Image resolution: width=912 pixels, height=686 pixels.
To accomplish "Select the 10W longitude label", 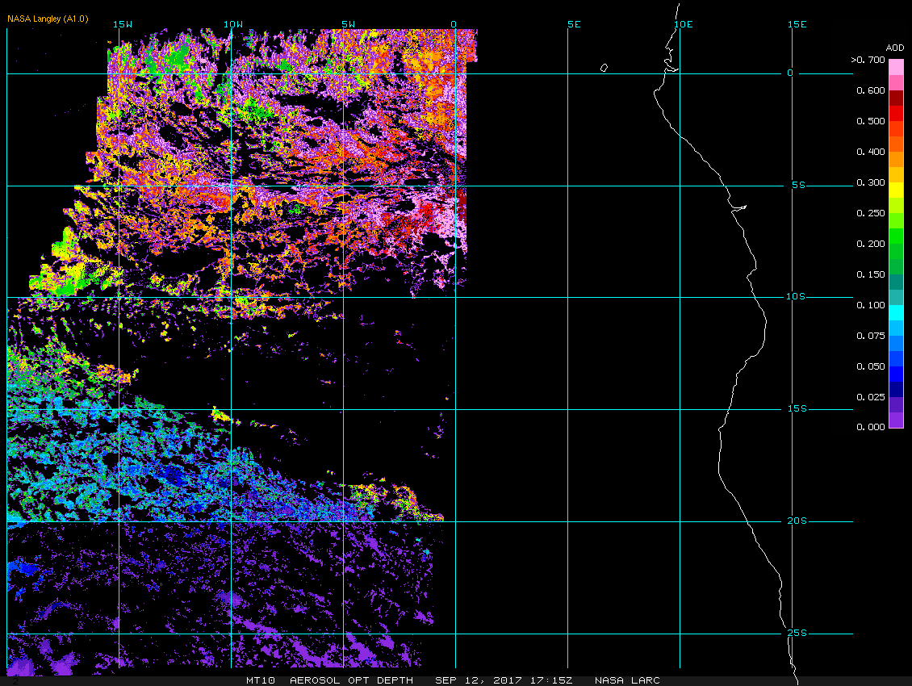I will tap(233, 24).
